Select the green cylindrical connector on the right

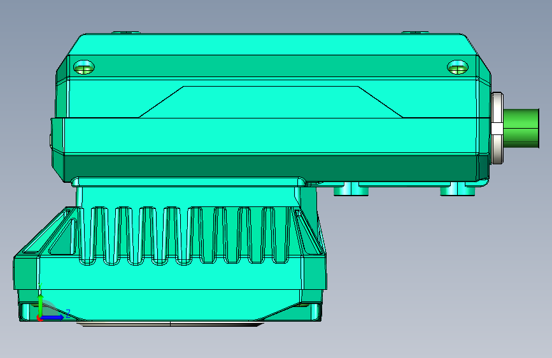[521, 128]
